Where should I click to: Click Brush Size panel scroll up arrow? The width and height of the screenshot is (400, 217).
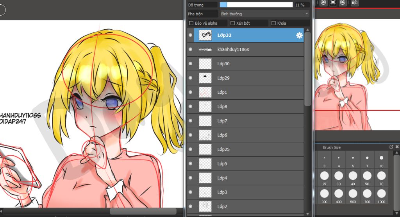[397, 152]
